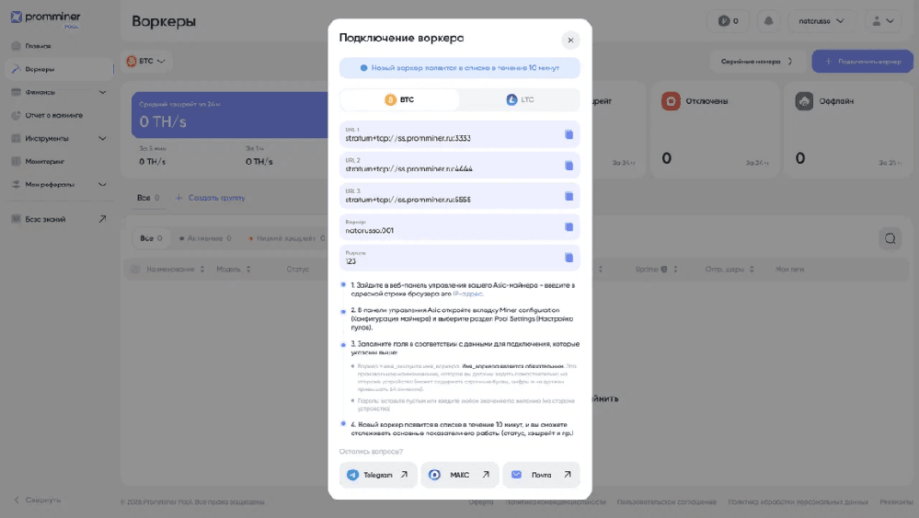Open Telegram support link
Image resolution: width=919 pixels, height=518 pixels.
[x=378, y=476]
